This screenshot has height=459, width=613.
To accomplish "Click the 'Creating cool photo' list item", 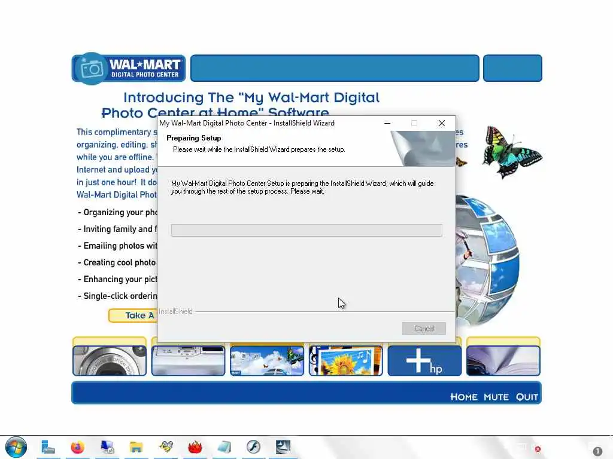I will coord(118,263).
